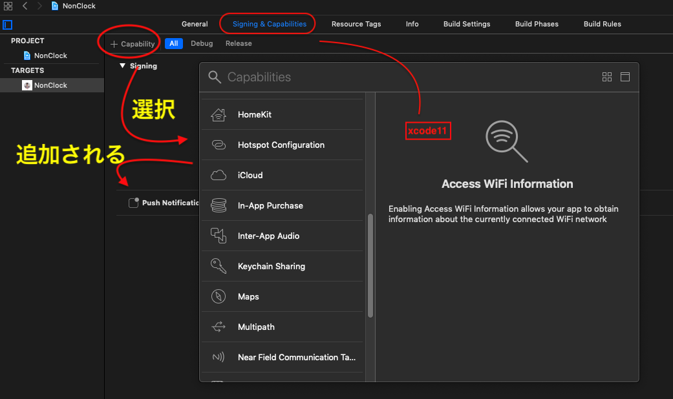Image resolution: width=673 pixels, height=399 pixels.
Task: Select In-App Purchase capability
Action: (283, 206)
